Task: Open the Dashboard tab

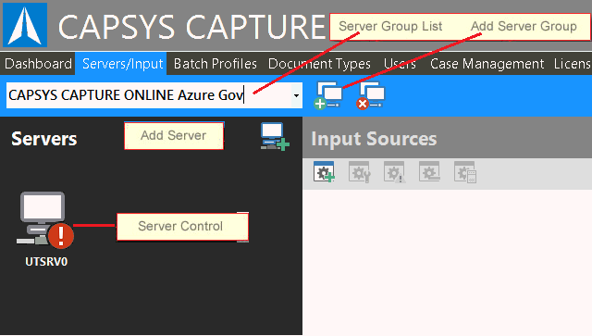Action: (x=38, y=64)
